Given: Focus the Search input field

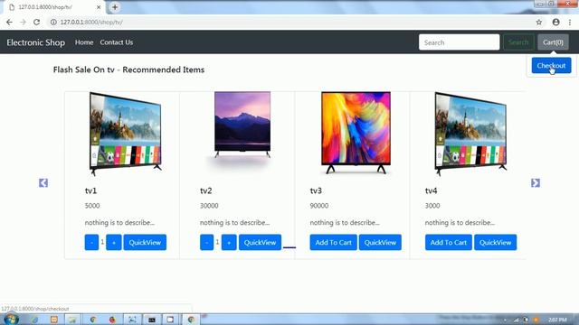Looking at the screenshot, I should pos(459,42).
